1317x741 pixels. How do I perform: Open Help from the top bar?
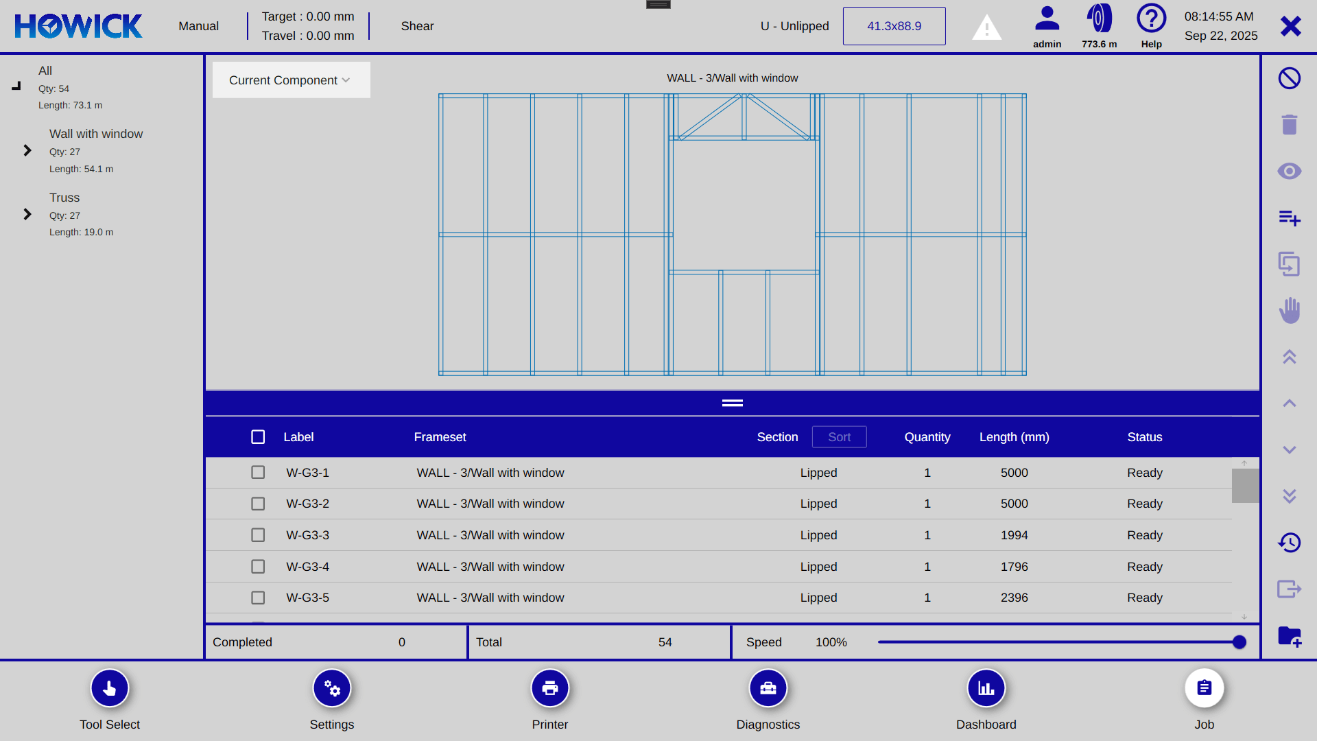pyautogui.click(x=1151, y=21)
